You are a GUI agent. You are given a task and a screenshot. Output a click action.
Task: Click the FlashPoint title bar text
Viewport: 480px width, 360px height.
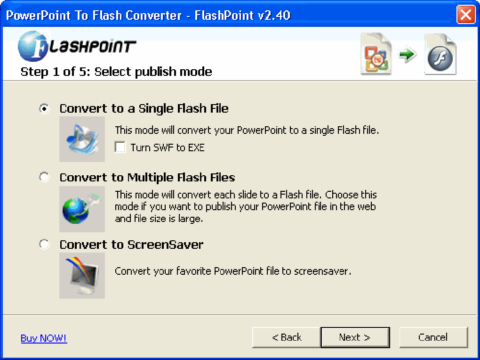click(148, 15)
